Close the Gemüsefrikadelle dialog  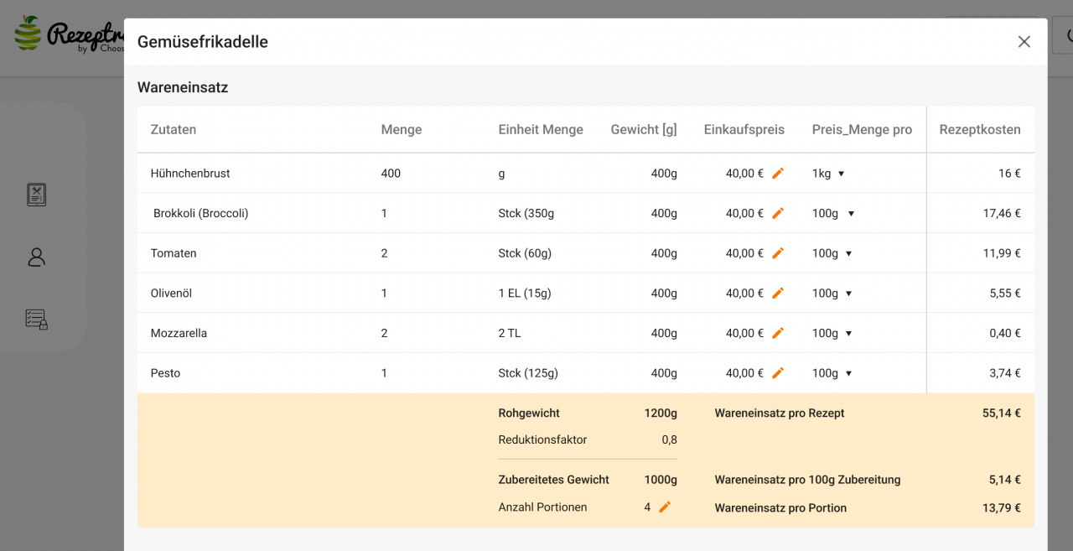[1024, 42]
